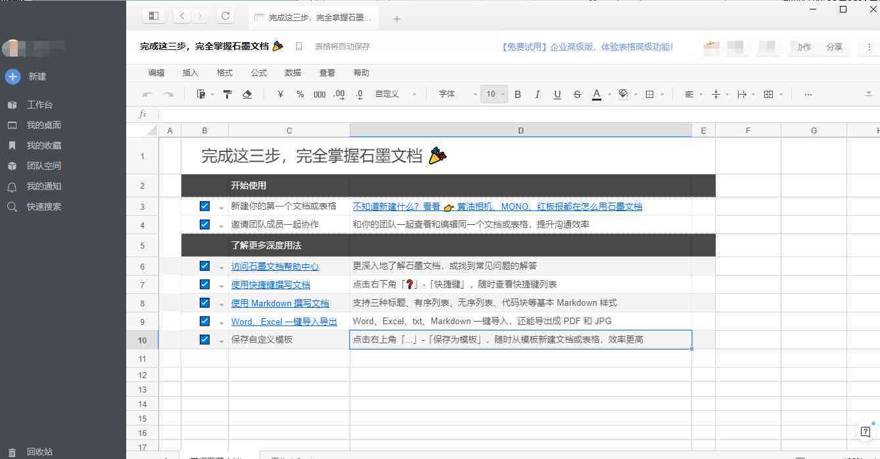Open the 帮助 menu
This screenshot has width=880, height=459.
(x=361, y=73)
